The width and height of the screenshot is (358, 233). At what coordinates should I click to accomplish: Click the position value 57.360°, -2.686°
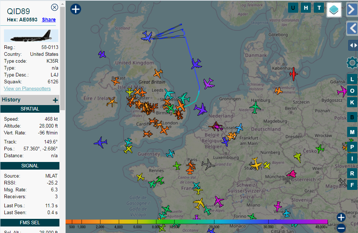(x=41, y=149)
